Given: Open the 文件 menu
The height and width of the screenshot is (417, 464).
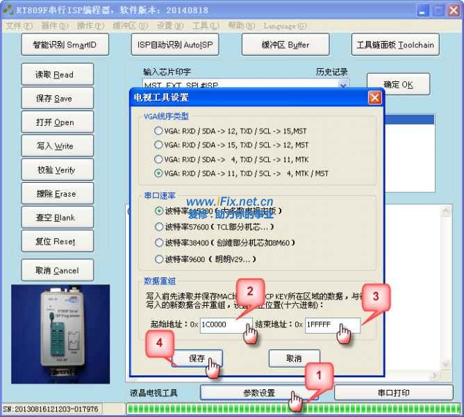Looking at the screenshot, I should coord(18,26).
